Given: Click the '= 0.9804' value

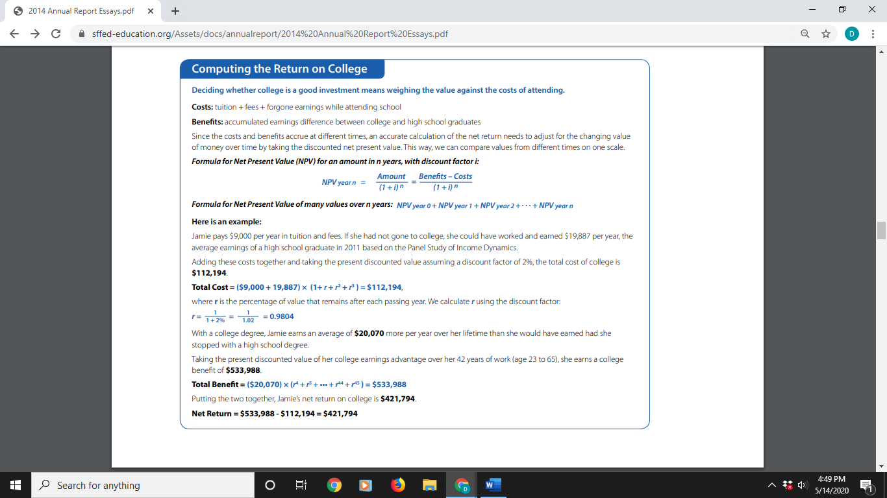Looking at the screenshot, I should (x=278, y=316).
